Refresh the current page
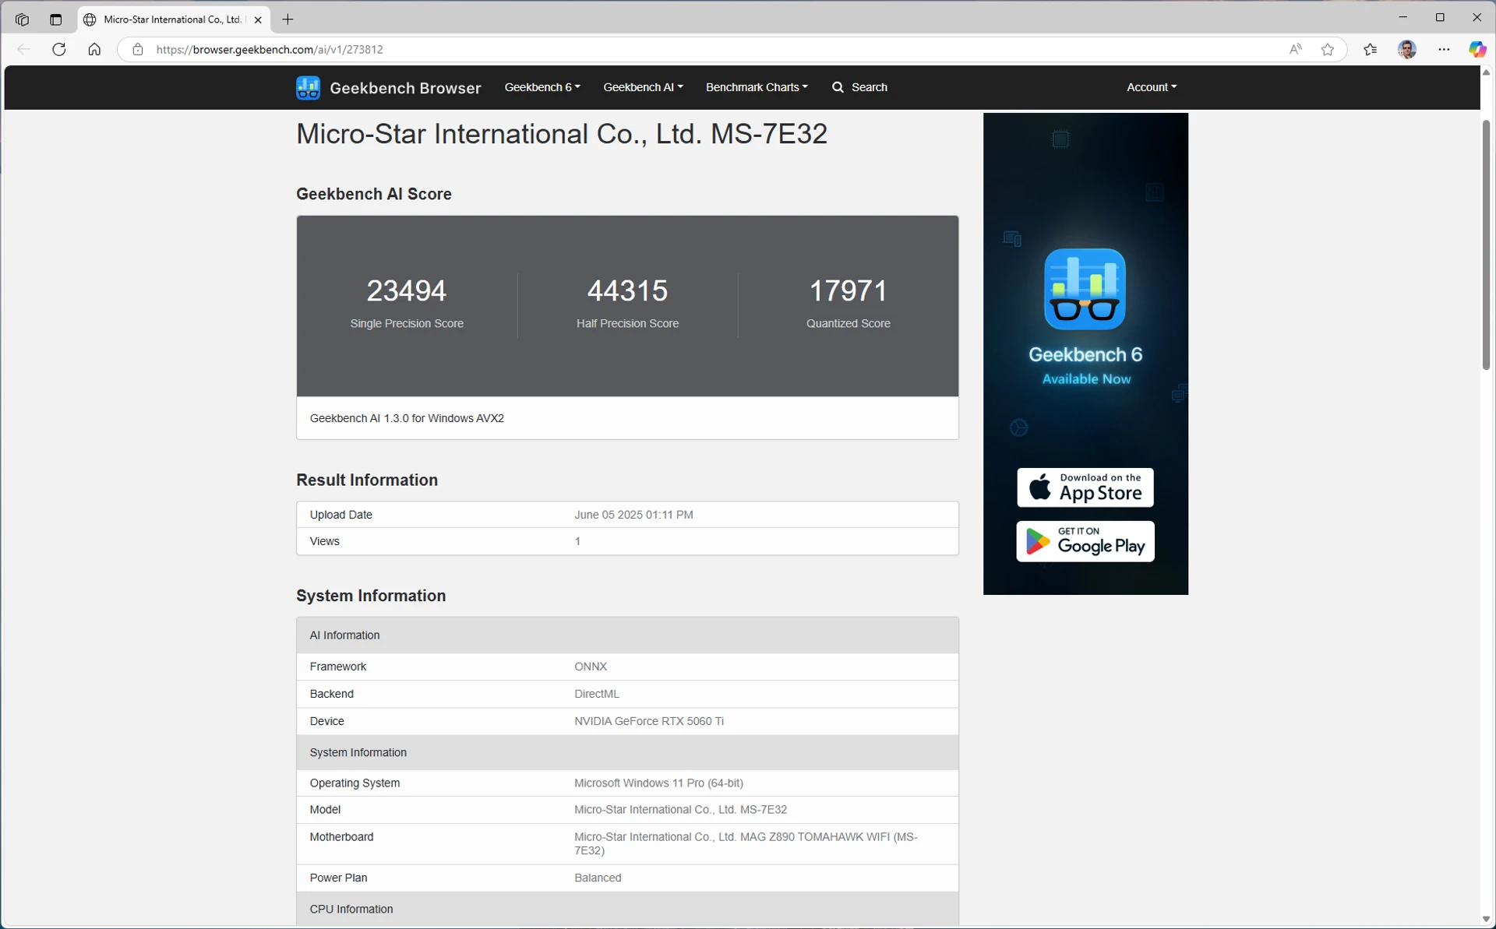Image resolution: width=1496 pixels, height=929 pixels. (x=59, y=49)
